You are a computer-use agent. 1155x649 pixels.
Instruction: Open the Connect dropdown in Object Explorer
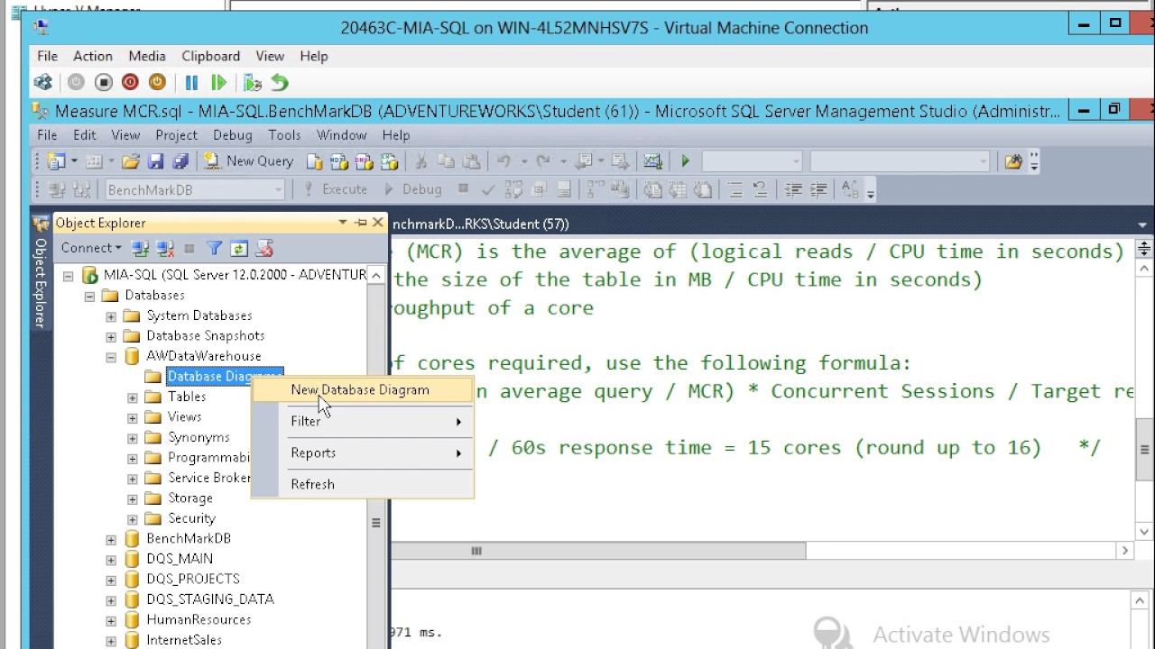click(90, 248)
